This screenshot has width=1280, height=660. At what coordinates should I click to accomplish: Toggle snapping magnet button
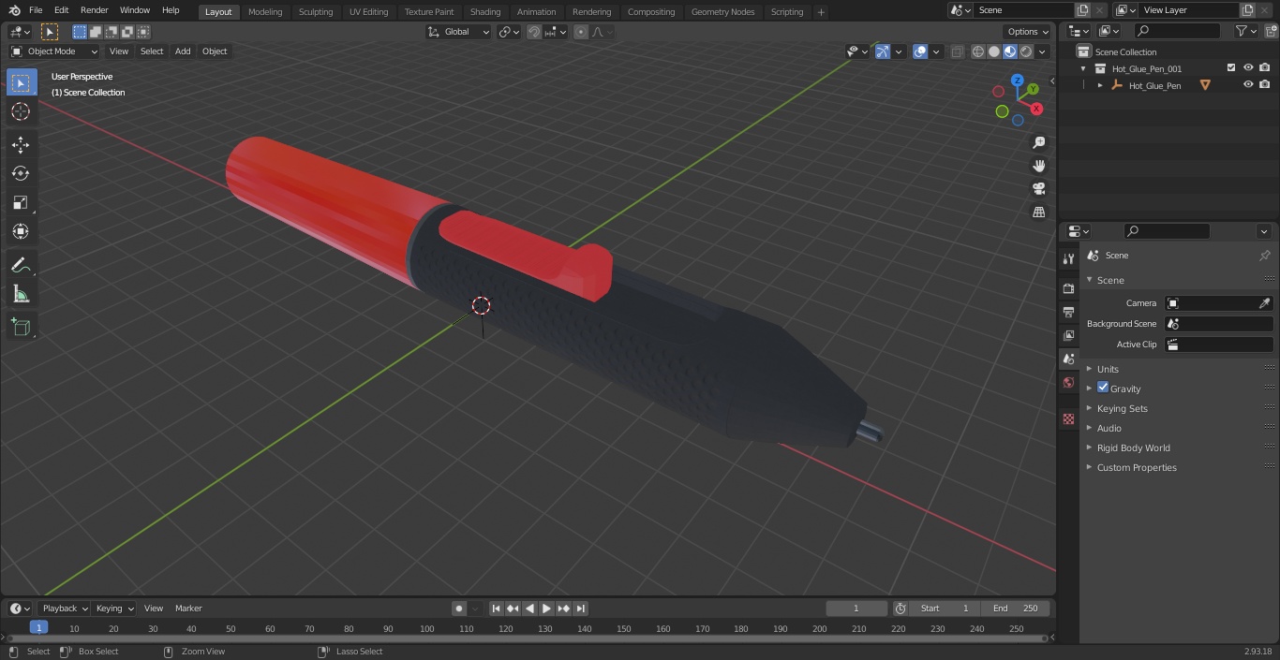(534, 32)
